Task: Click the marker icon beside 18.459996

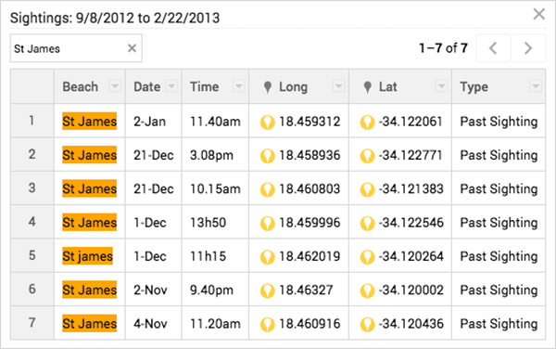Action: pos(268,224)
